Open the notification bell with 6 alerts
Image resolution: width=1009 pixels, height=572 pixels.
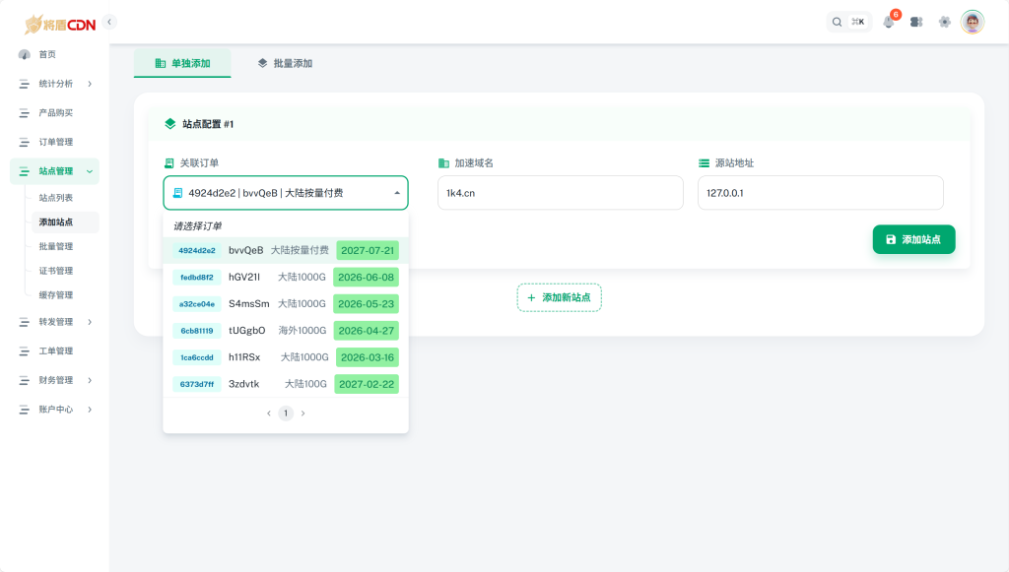click(889, 22)
